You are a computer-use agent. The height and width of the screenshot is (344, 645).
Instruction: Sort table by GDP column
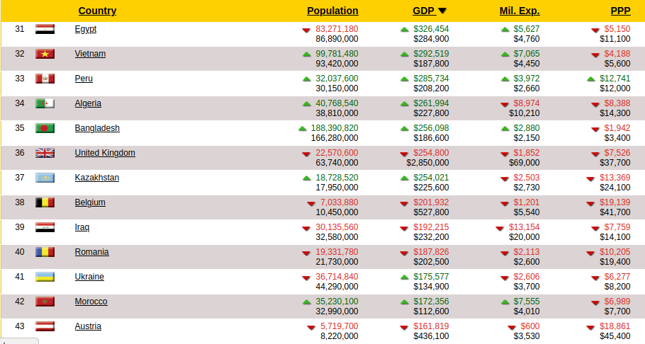[423, 11]
